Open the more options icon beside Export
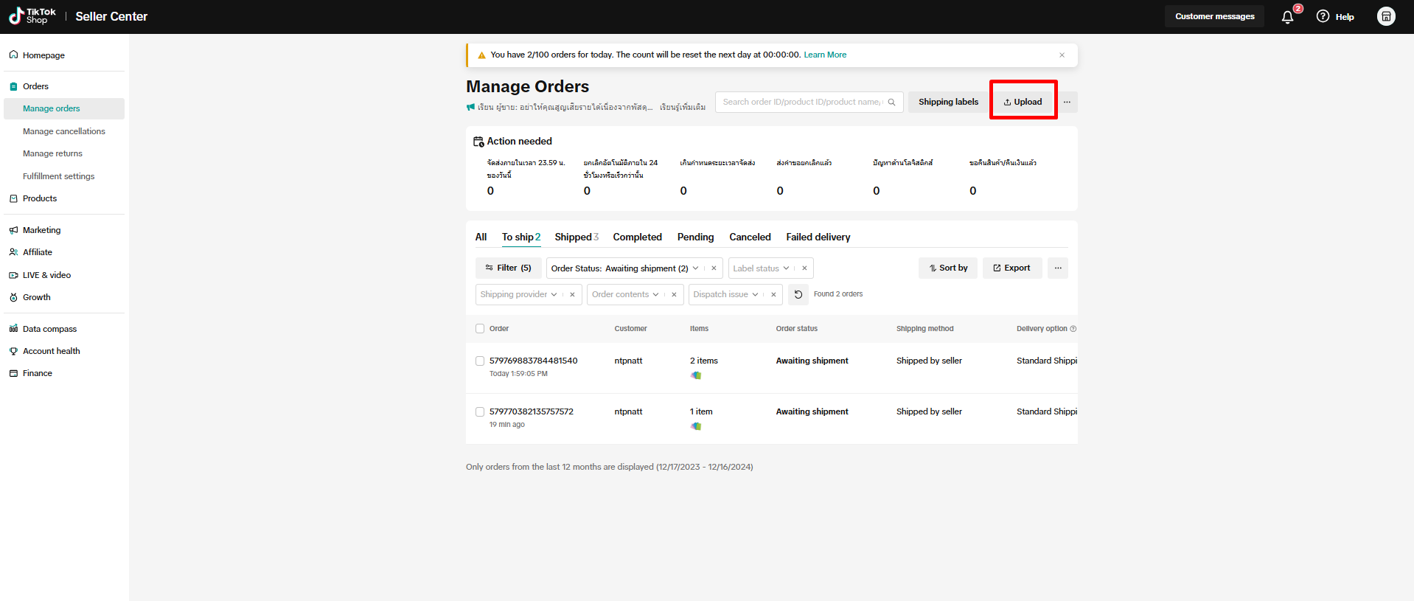Image resolution: width=1414 pixels, height=601 pixels. pyautogui.click(x=1058, y=268)
